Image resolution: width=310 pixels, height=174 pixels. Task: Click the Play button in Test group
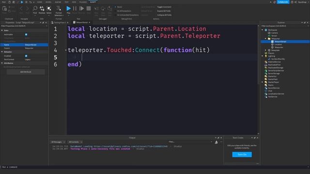click(68, 9)
